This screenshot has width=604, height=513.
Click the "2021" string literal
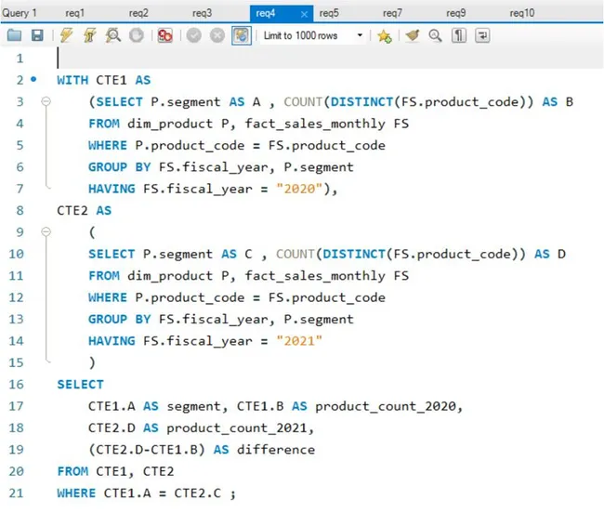[x=299, y=341]
